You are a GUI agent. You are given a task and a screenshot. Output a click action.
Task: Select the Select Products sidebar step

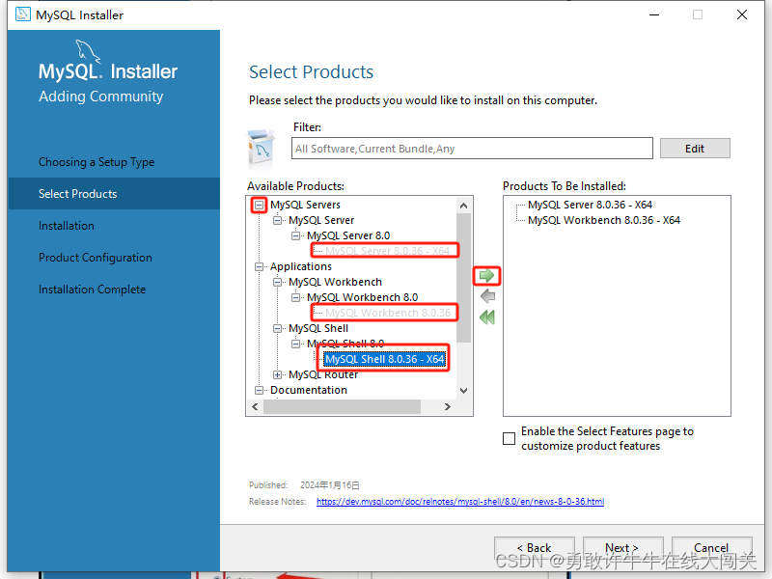point(114,194)
